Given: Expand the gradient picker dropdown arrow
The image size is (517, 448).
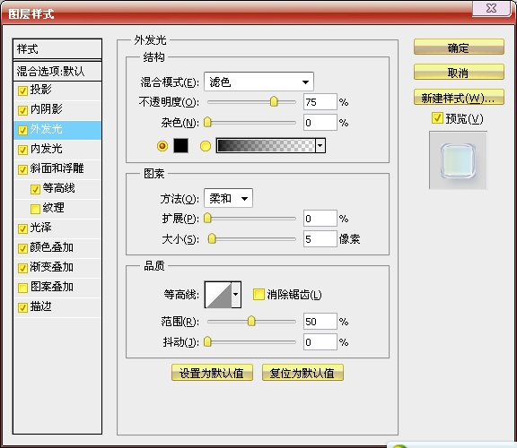Looking at the screenshot, I should coord(320,145).
